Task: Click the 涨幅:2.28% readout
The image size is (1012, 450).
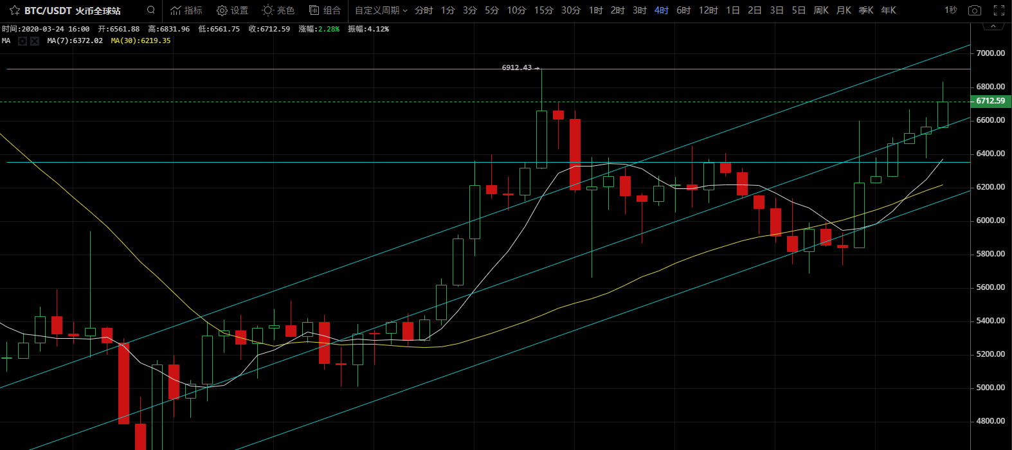Action: point(319,29)
